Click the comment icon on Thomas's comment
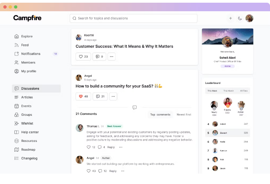The width and height of the screenshot is (270, 184). pos(100,147)
